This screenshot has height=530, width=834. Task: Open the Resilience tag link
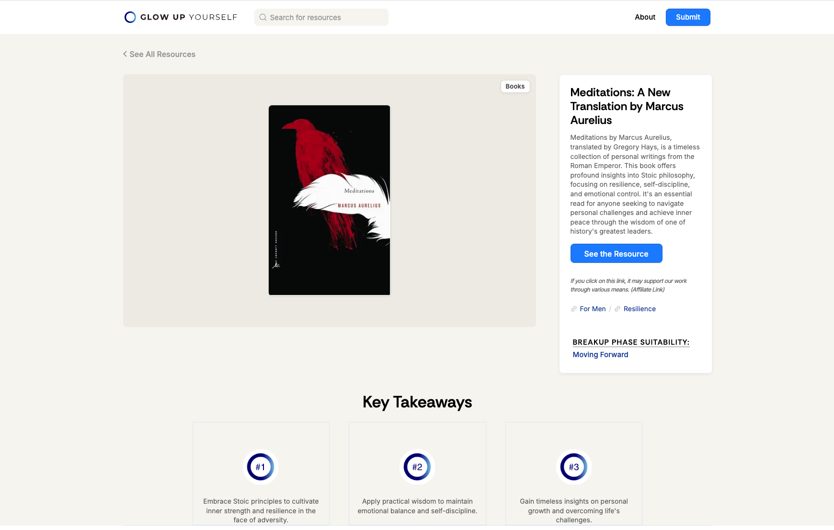[640, 309]
